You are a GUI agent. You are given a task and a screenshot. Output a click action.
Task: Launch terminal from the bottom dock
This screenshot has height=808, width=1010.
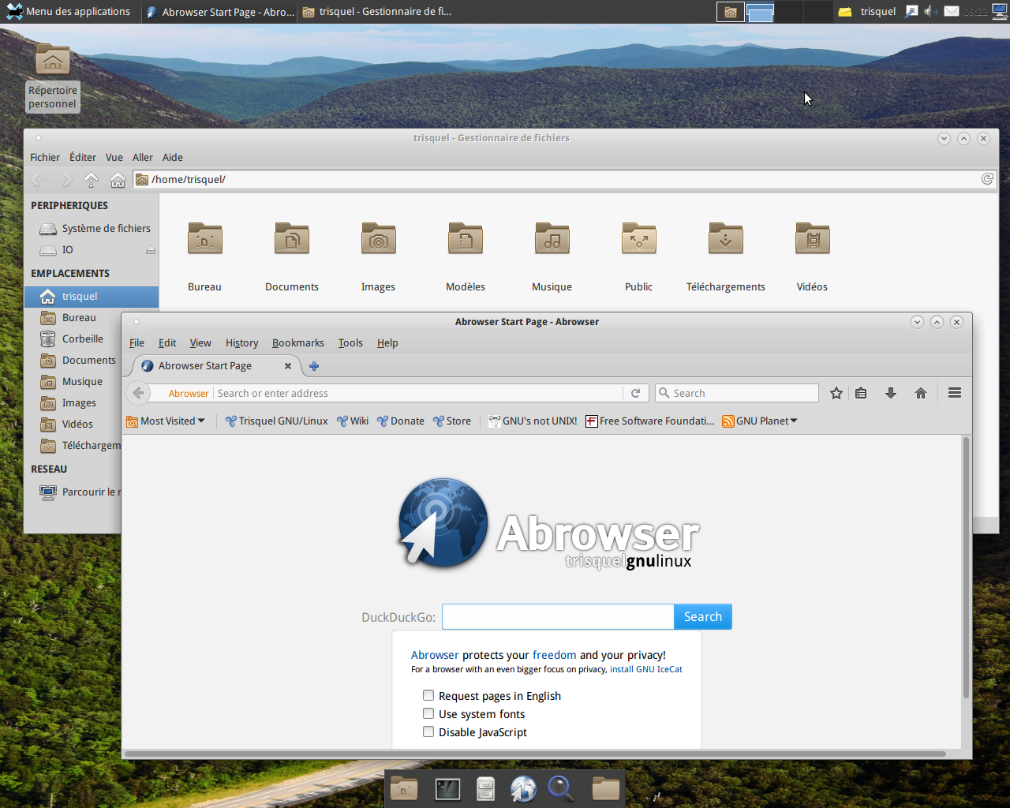(447, 788)
